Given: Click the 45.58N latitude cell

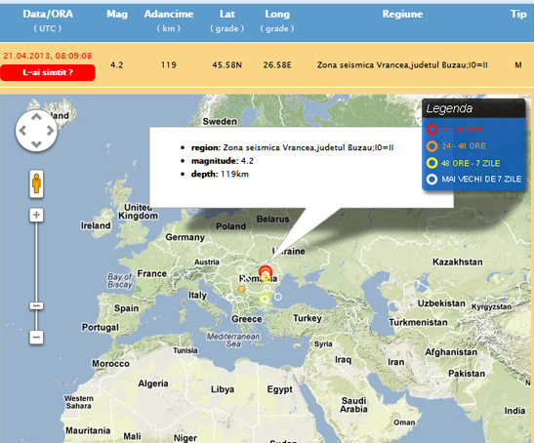Looking at the screenshot, I should pos(226,65).
